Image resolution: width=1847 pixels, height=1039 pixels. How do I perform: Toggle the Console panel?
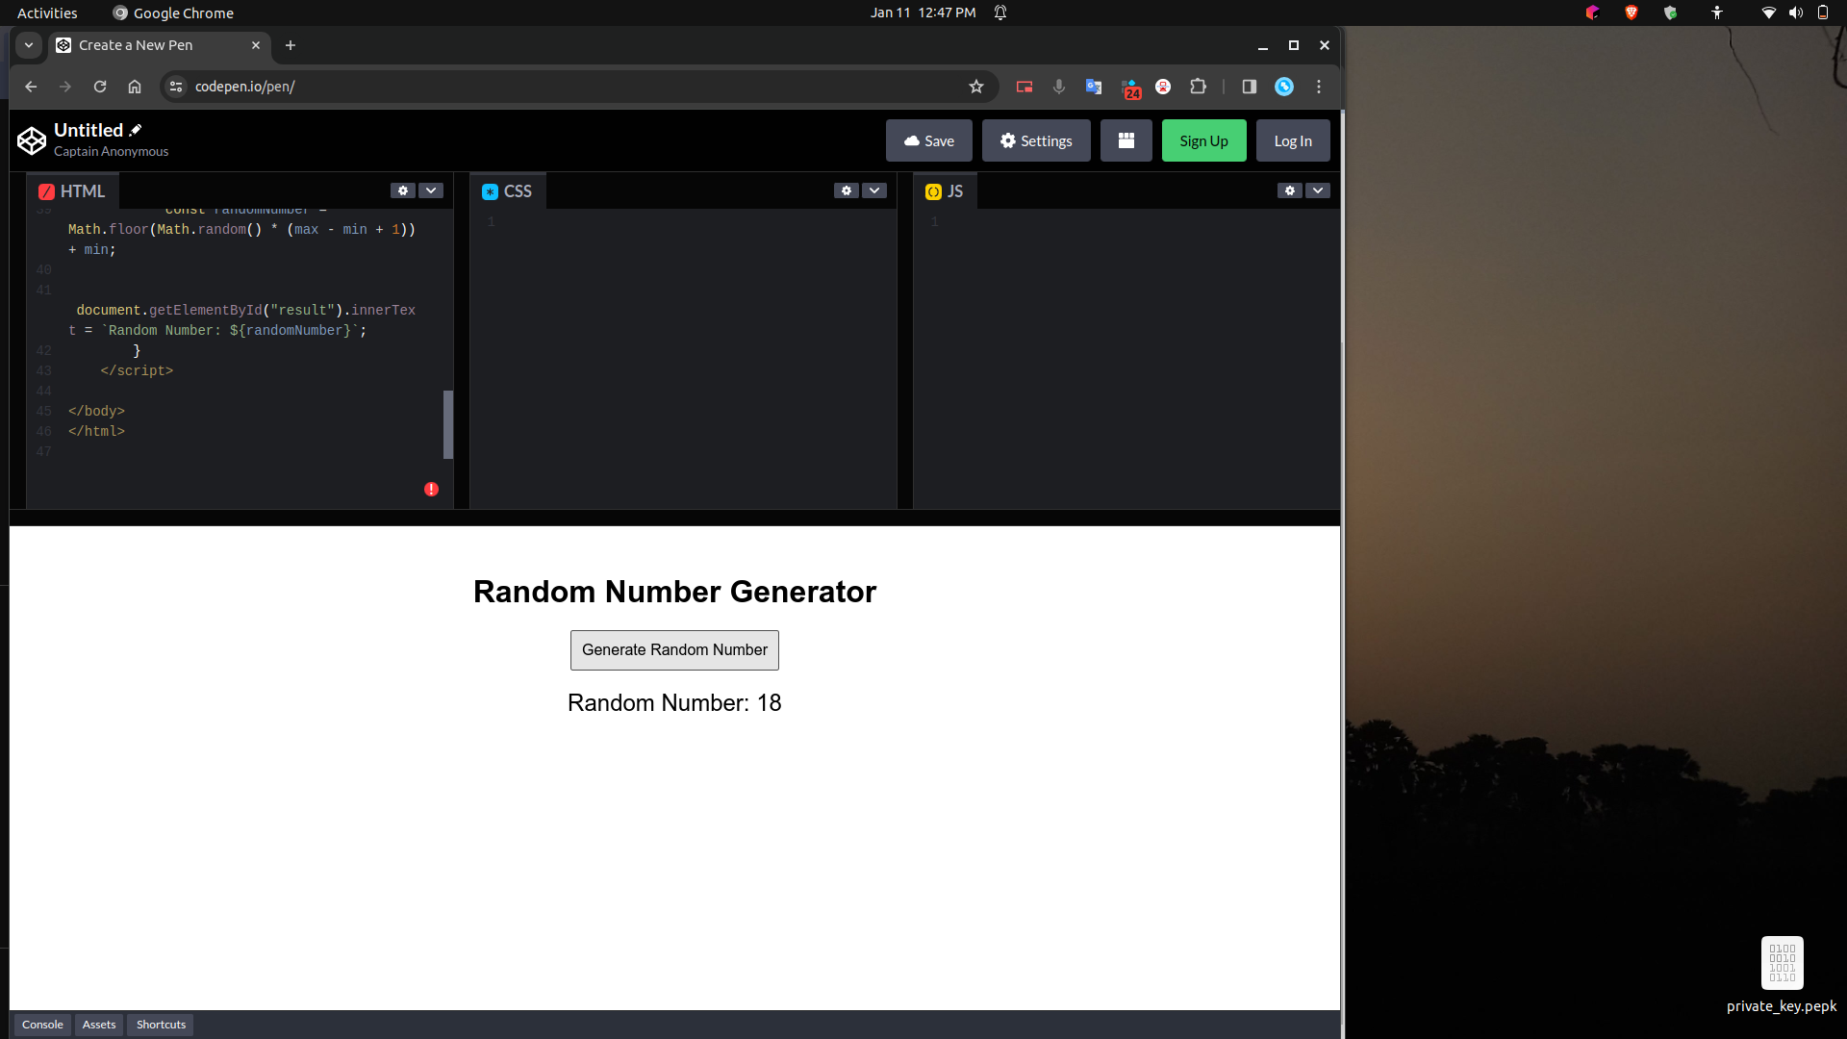coord(42,1025)
